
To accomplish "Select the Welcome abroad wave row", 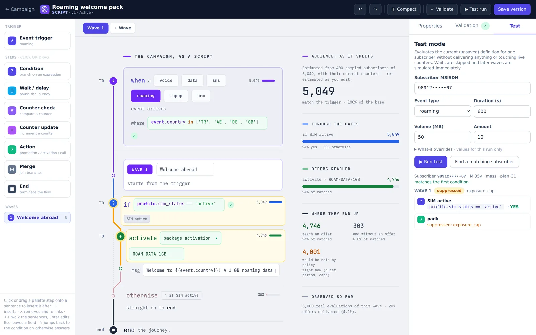I will pyautogui.click(x=37, y=218).
